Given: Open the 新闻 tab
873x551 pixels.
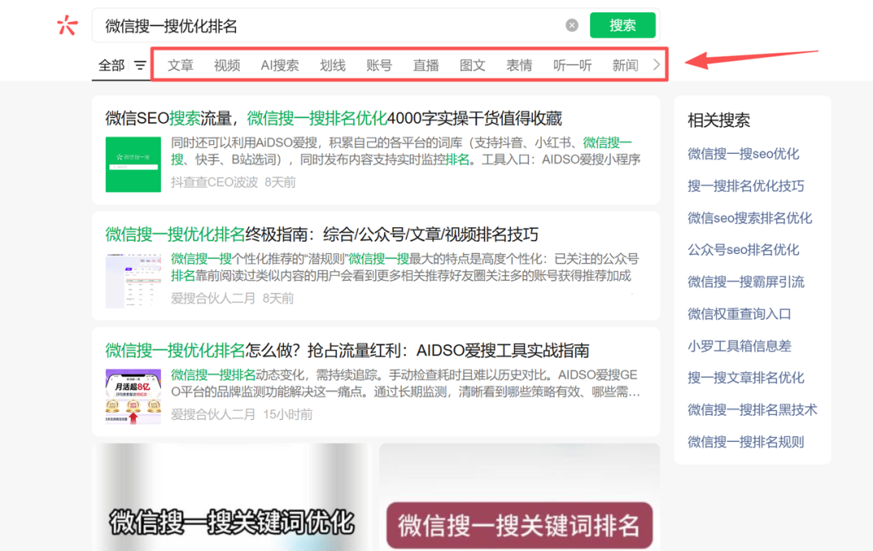Looking at the screenshot, I should point(625,66).
